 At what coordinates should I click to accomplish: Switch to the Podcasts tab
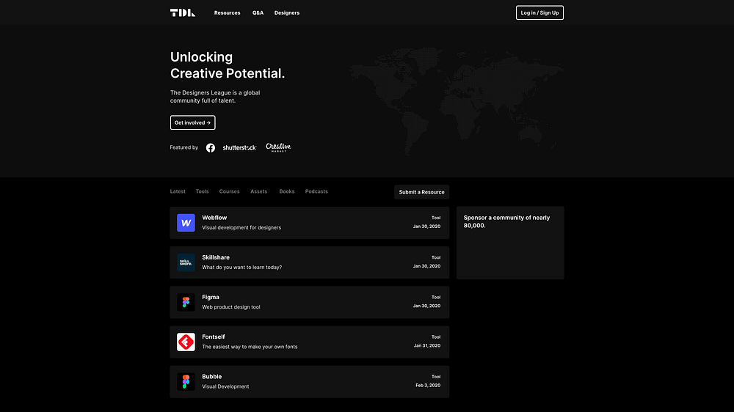click(x=316, y=191)
